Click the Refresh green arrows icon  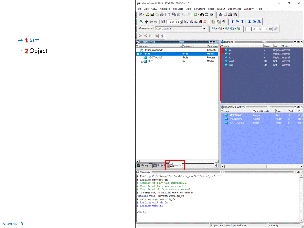157,15
